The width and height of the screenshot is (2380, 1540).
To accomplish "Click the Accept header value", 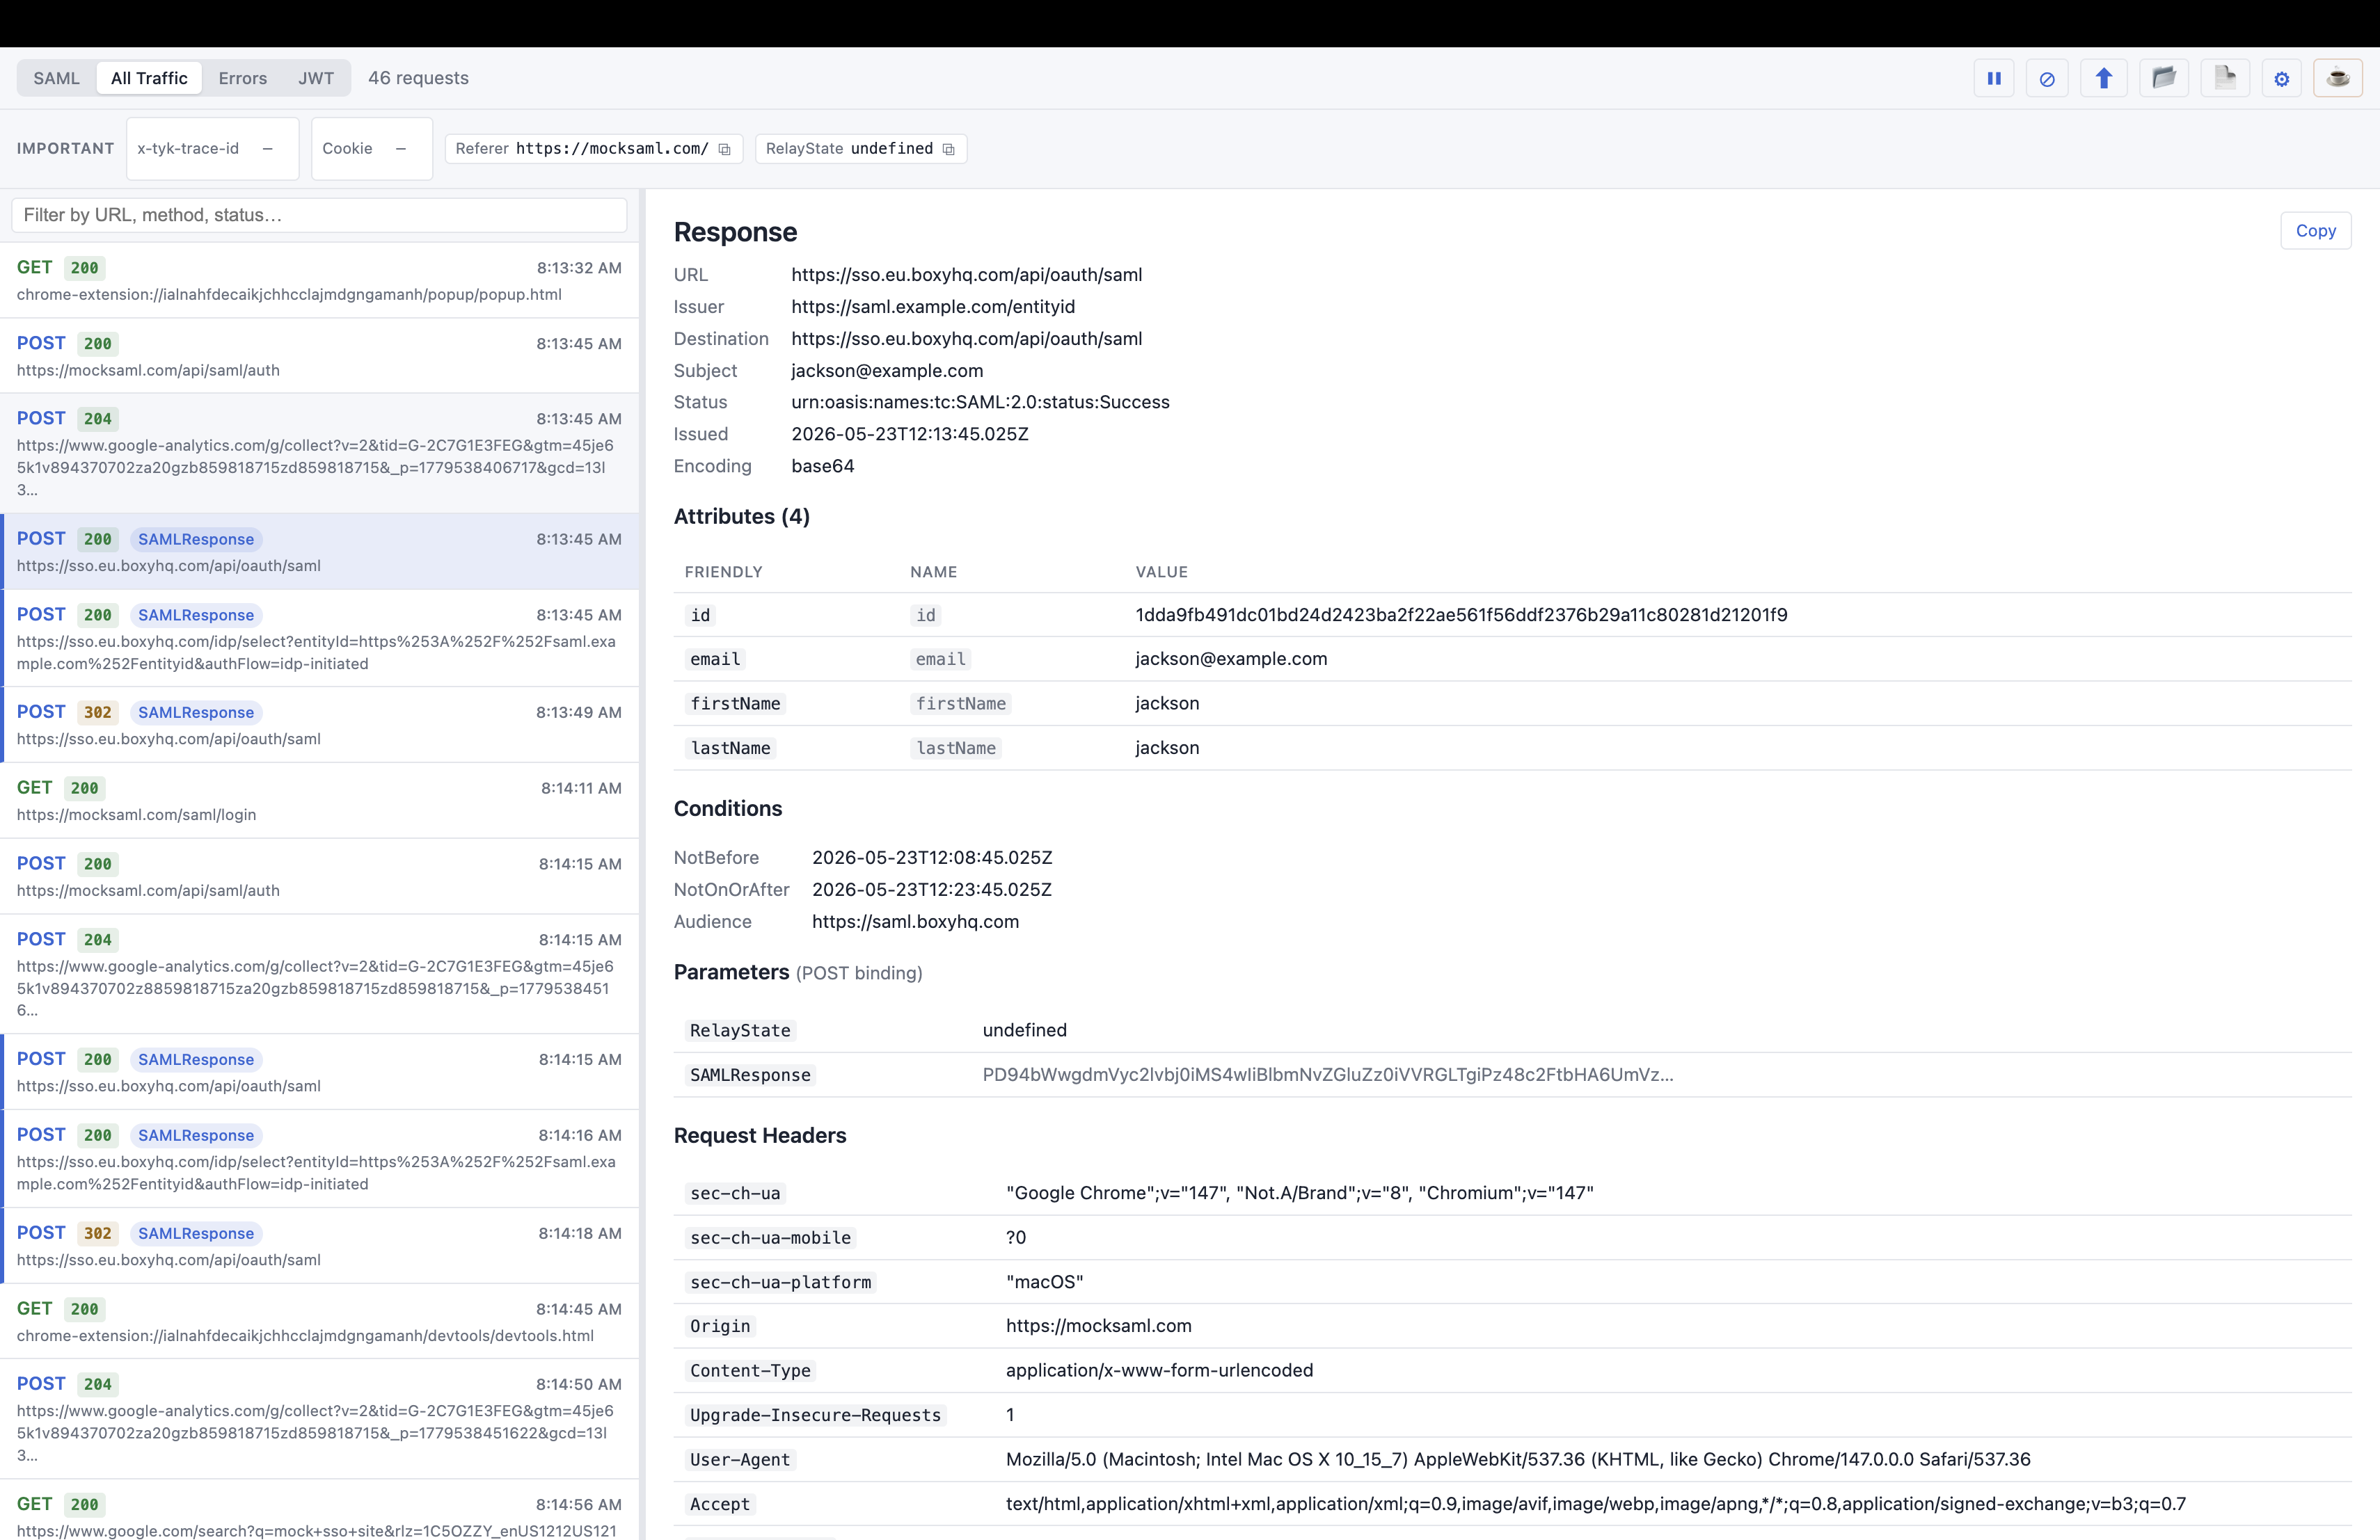I will (1595, 1504).
